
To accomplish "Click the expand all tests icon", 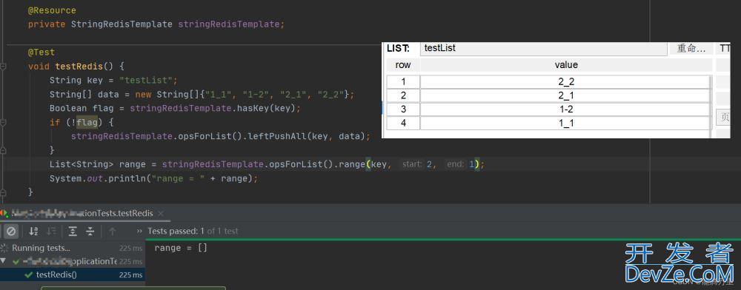I will (73, 231).
